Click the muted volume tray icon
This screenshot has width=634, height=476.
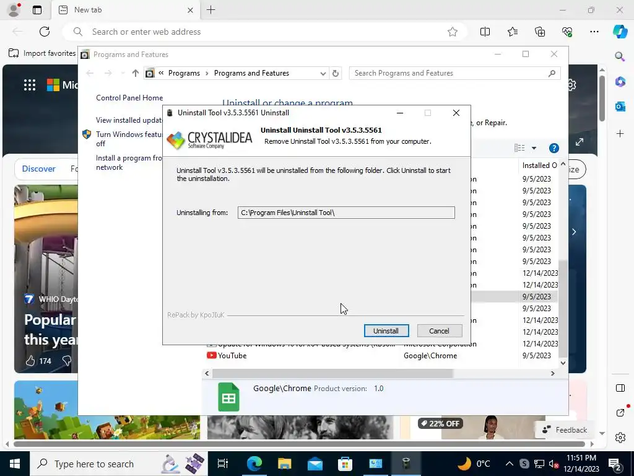tap(554, 464)
